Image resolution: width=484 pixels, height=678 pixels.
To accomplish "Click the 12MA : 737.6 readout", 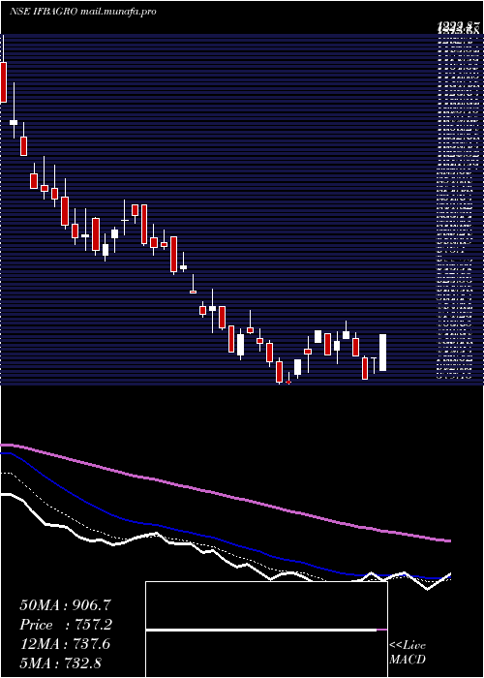I will [x=65, y=644].
